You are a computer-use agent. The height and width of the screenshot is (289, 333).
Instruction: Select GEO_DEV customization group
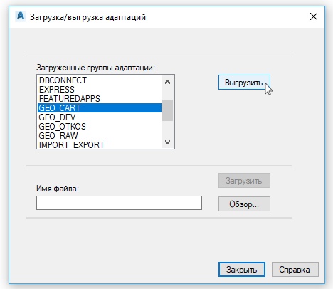(x=100, y=117)
